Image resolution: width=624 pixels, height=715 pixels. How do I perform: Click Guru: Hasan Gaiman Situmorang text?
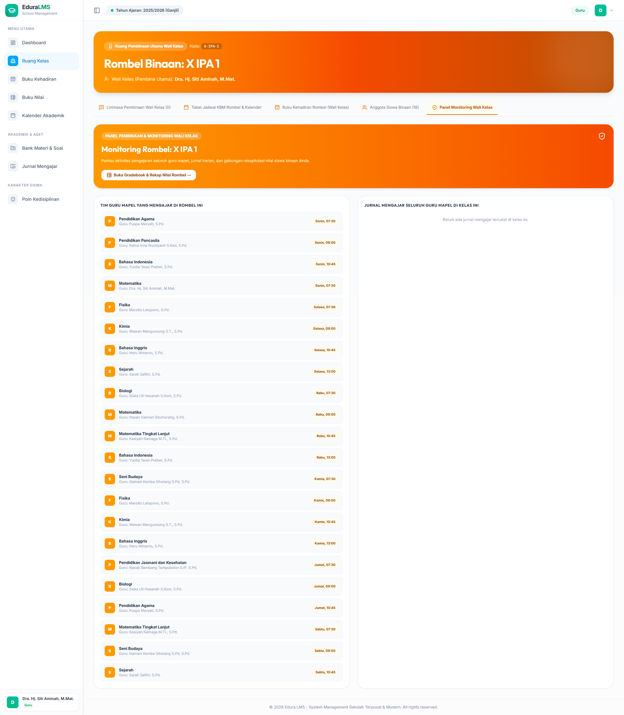[x=152, y=417]
